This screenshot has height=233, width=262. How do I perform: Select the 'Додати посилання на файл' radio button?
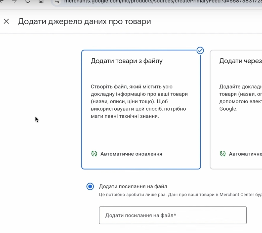(x=90, y=186)
